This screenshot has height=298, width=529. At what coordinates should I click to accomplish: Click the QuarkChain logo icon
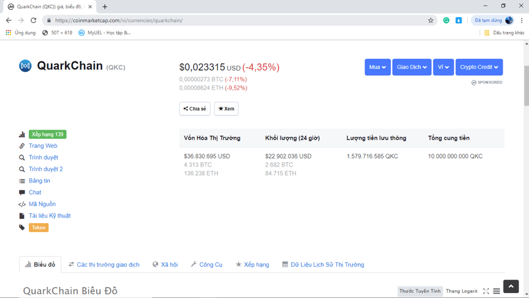point(25,66)
